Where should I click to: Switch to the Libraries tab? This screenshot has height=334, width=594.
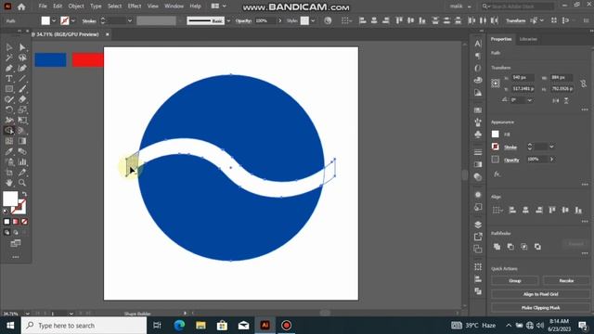[x=528, y=39]
